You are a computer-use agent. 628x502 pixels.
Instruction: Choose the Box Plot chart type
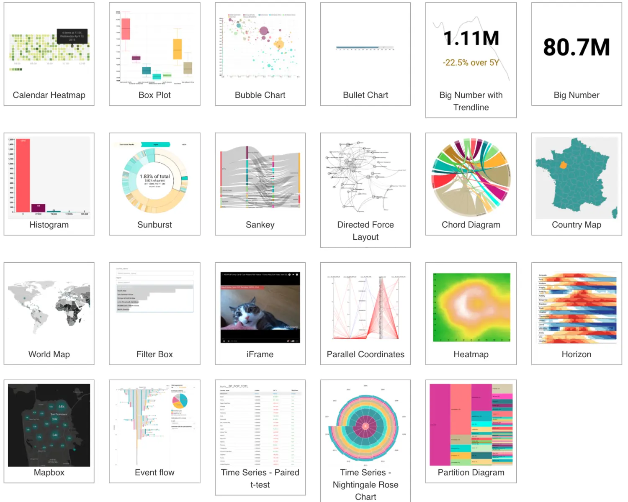pyautogui.click(x=154, y=54)
